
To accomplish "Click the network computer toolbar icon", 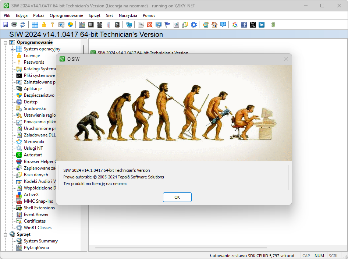I will pos(129,25).
